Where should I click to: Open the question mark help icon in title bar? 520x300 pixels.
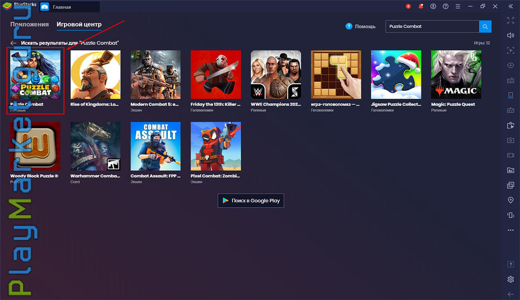446,6
